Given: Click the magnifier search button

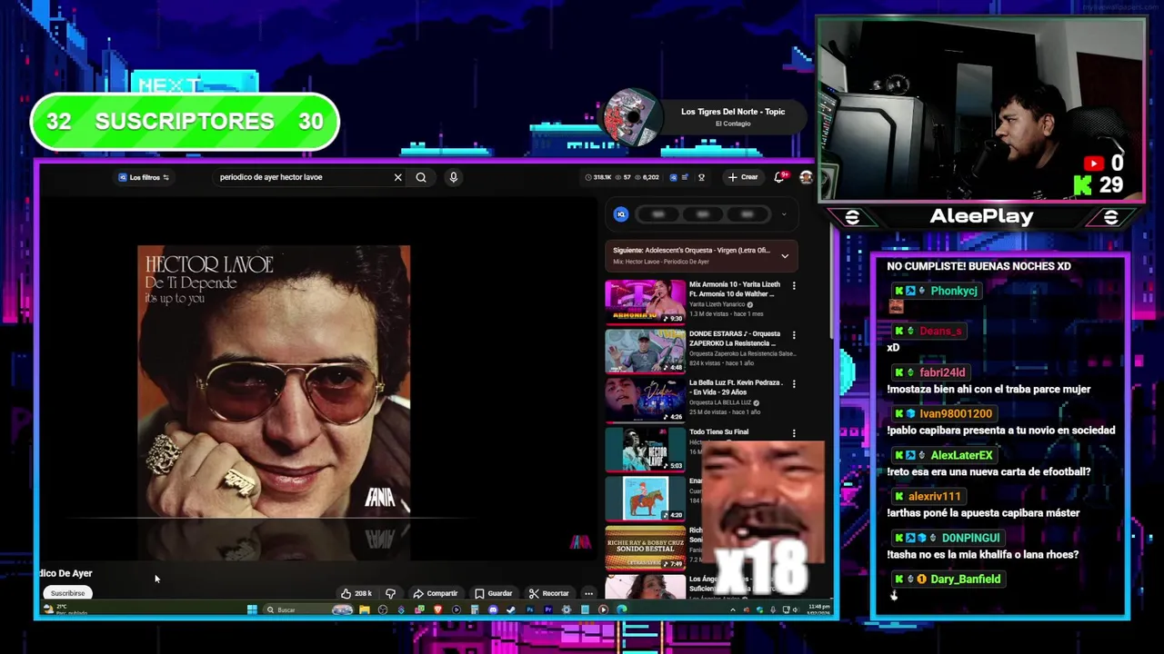Looking at the screenshot, I should 421,177.
